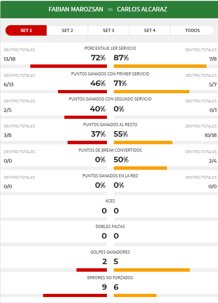Image resolution: width=218 pixels, height=303 pixels.
Task: Switch to the SET 2 tab
Action: (67, 30)
